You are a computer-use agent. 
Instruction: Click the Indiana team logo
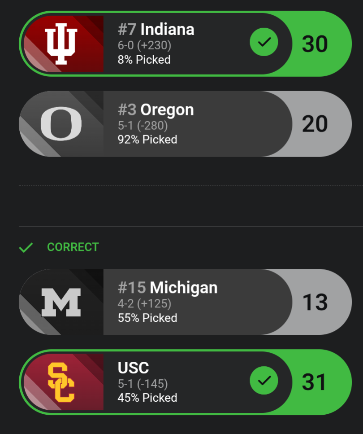click(x=61, y=44)
